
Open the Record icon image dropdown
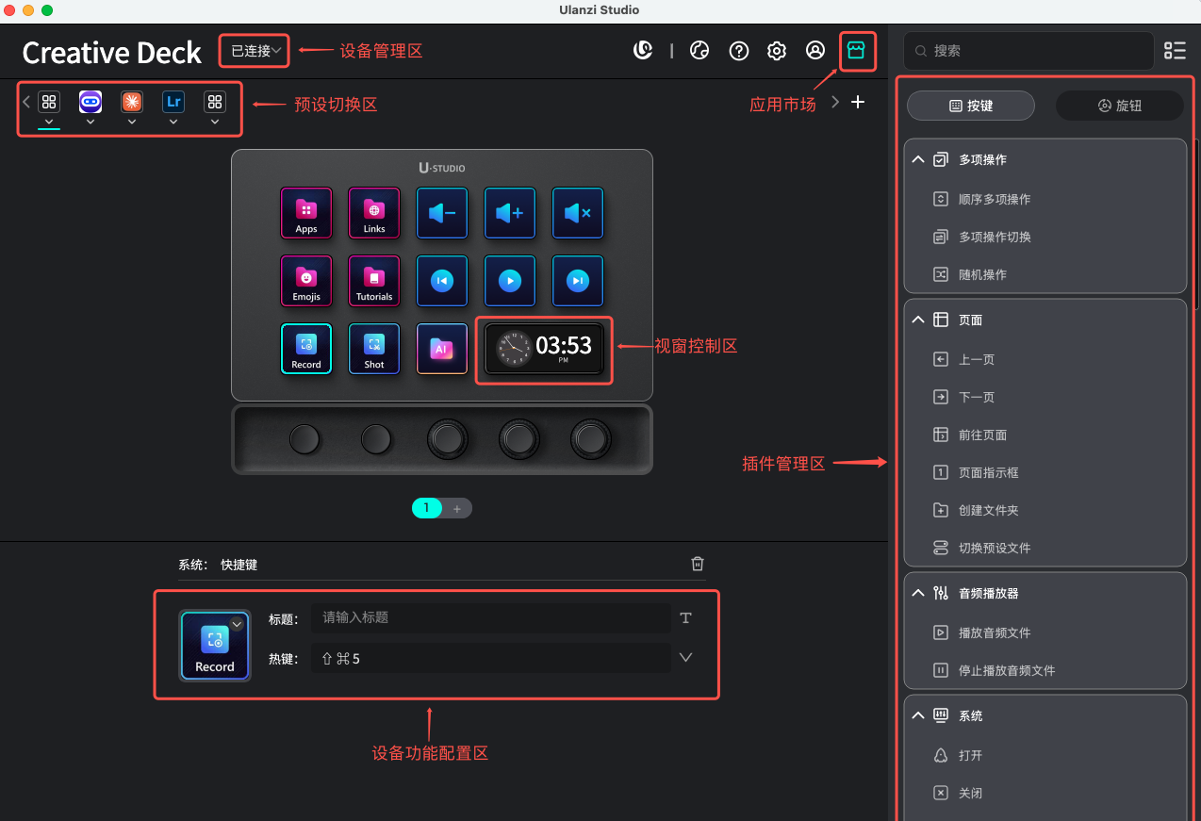click(237, 624)
